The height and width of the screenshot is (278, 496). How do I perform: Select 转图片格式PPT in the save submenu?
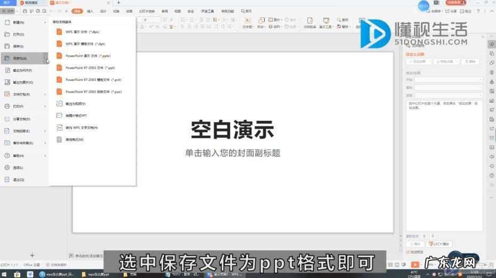point(92,116)
